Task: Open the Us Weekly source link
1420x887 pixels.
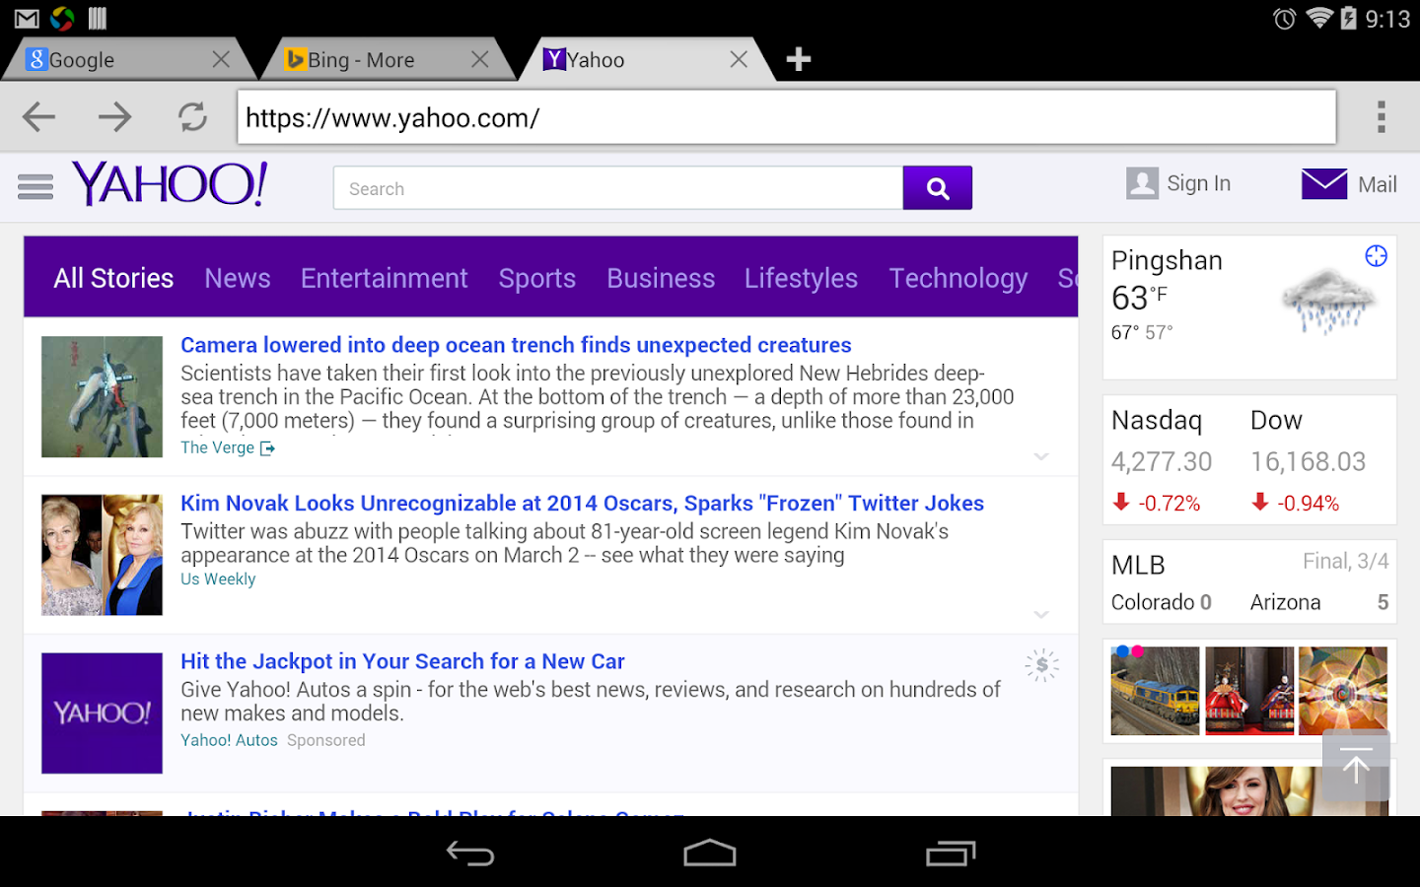Action: click(x=218, y=580)
